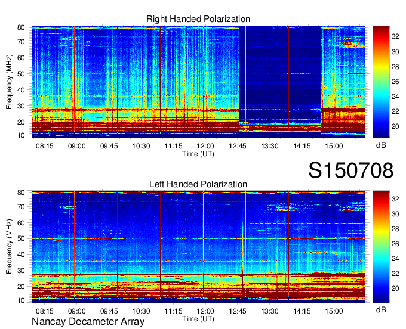Click the 10:30 tick on the bottom plot
This screenshot has width=406, height=329.
point(141,311)
